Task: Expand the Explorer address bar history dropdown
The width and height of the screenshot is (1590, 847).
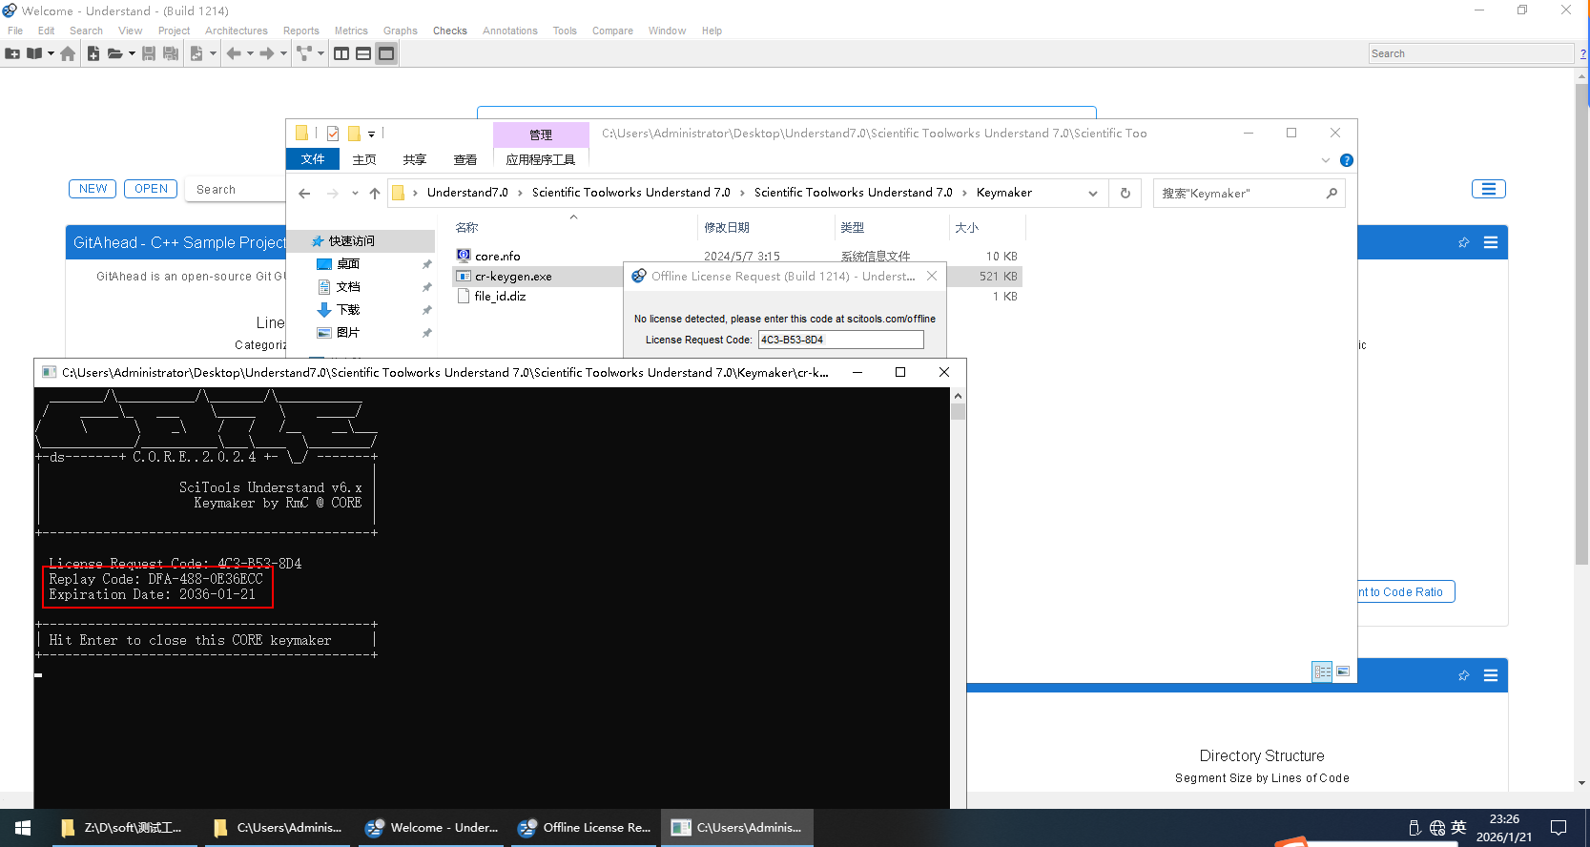Action: click(1093, 193)
